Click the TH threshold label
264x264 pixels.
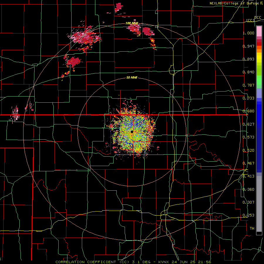tap(252, 229)
